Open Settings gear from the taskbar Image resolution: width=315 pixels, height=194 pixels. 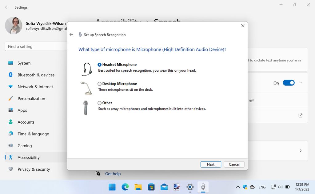(190, 187)
